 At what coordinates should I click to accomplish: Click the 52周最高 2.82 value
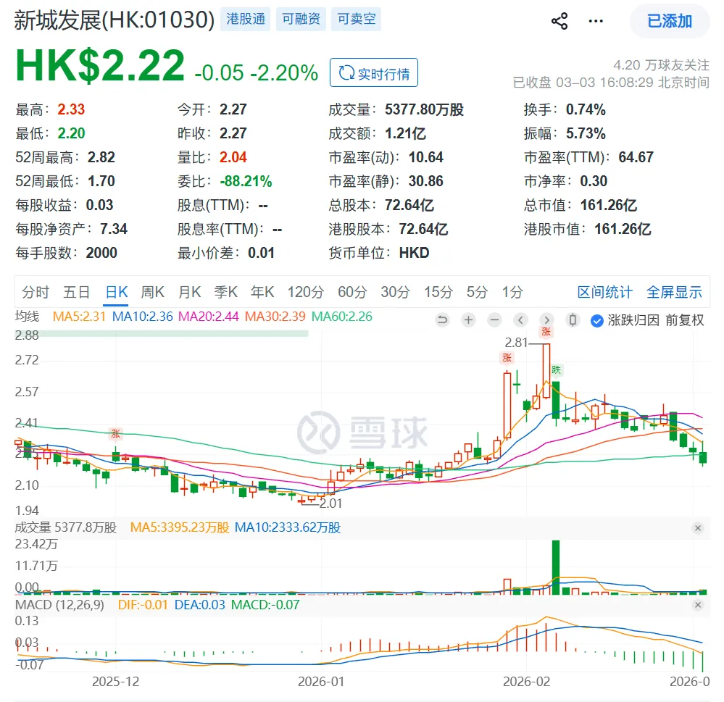101,157
